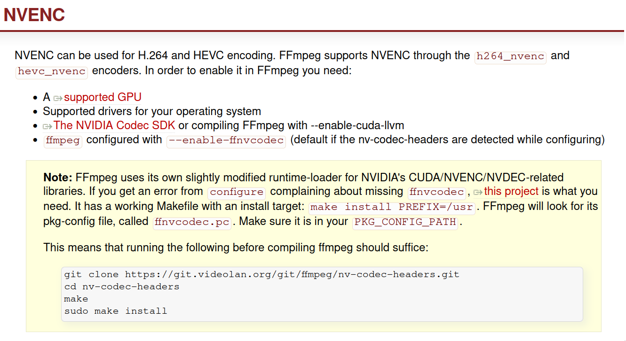Click the hevc_nvenc inline code

(52, 71)
